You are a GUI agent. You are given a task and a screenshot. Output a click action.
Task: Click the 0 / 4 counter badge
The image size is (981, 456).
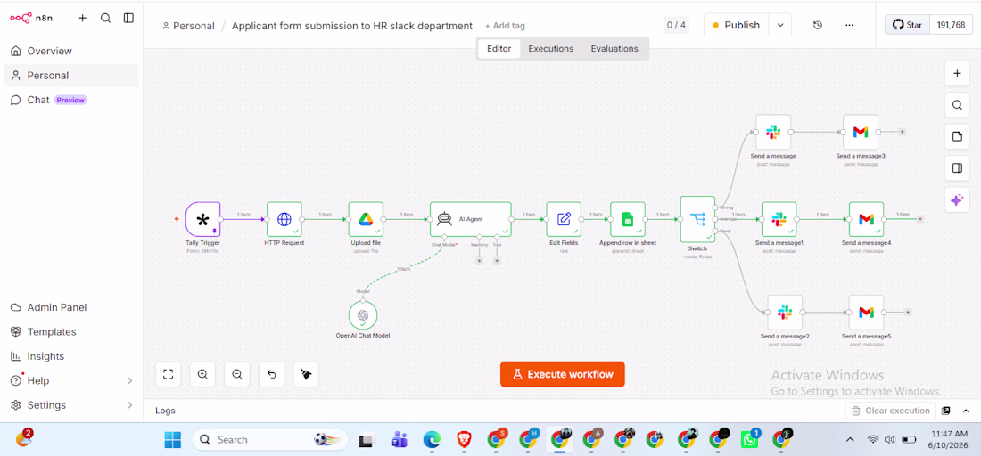[676, 26]
